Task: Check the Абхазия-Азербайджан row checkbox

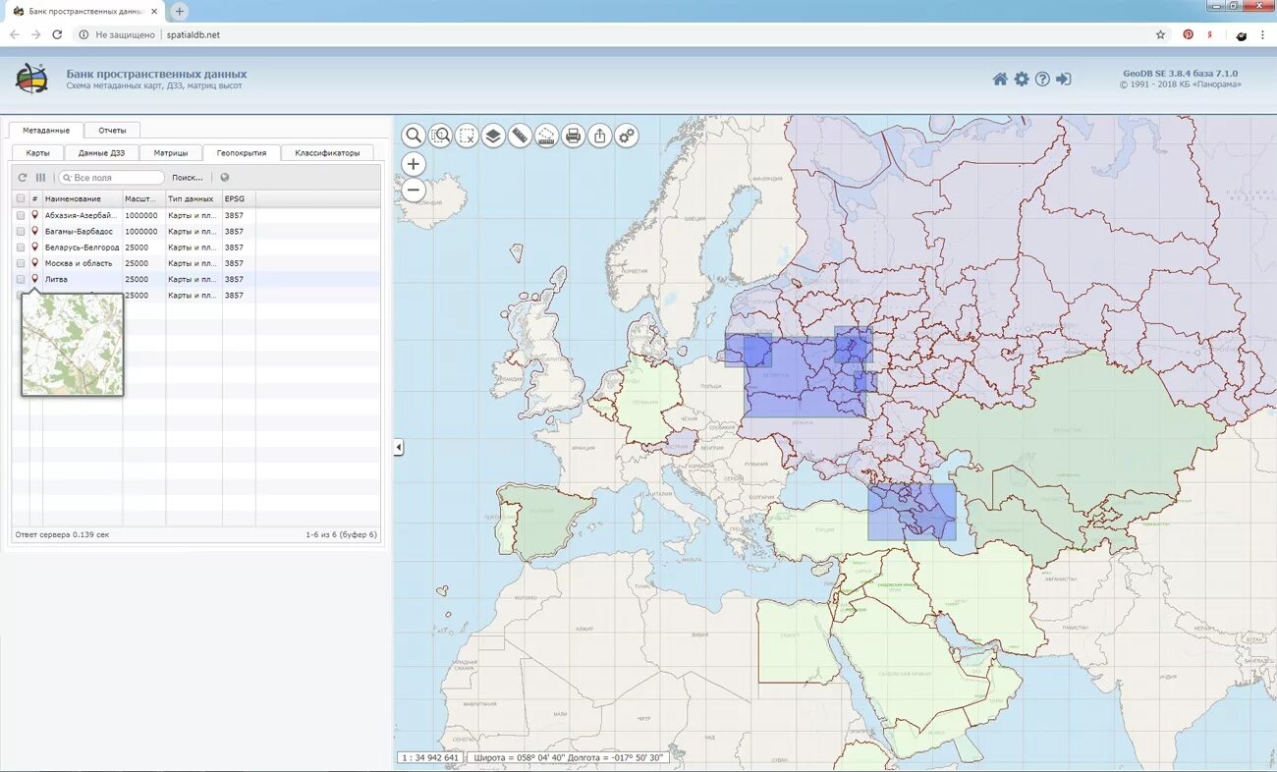Action: (21, 215)
